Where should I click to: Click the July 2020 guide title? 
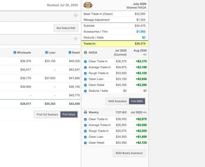139,4
